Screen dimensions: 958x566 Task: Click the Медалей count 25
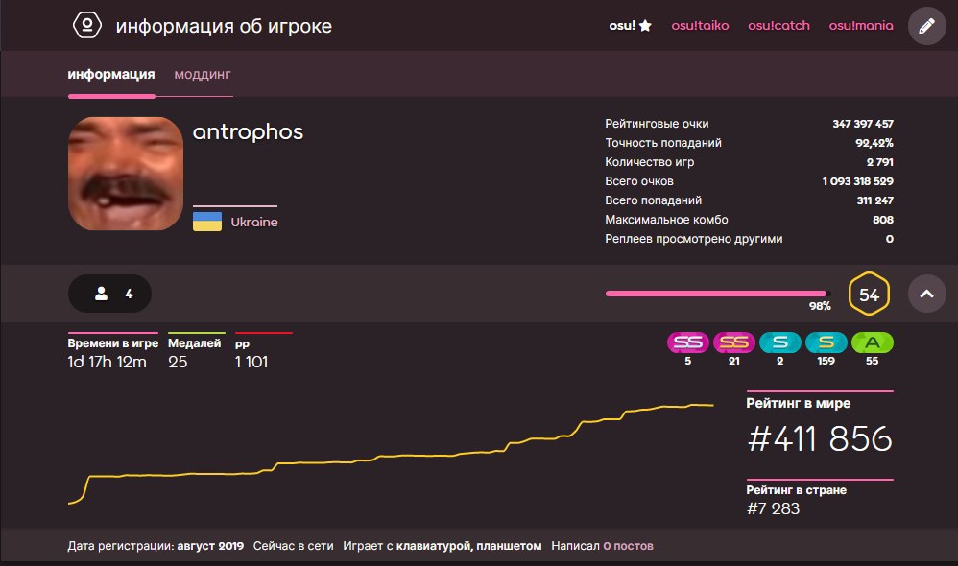point(178,362)
